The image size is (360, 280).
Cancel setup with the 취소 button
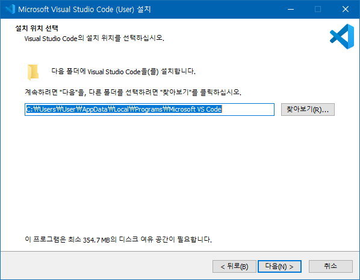(x=331, y=267)
